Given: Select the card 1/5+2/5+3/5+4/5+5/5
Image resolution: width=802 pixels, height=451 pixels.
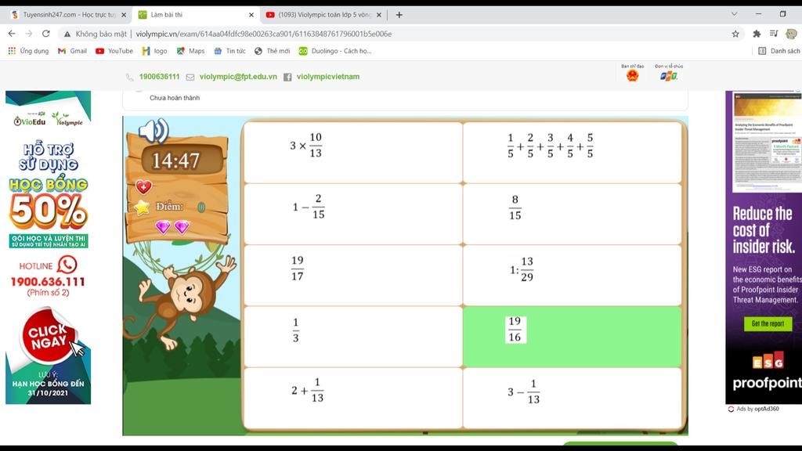Looking at the screenshot, I should coord(573,153).
